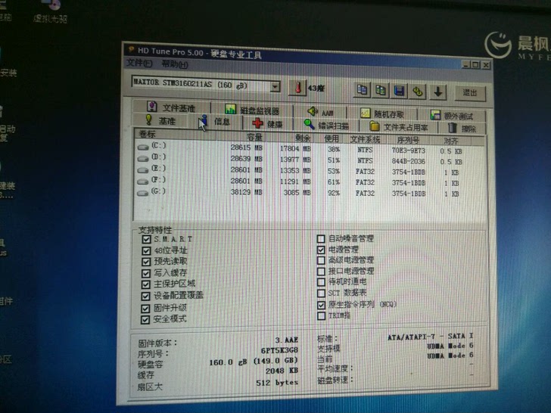Click the temperature thermometer icon
Screen dimensions: 551x413
point(298,88)
